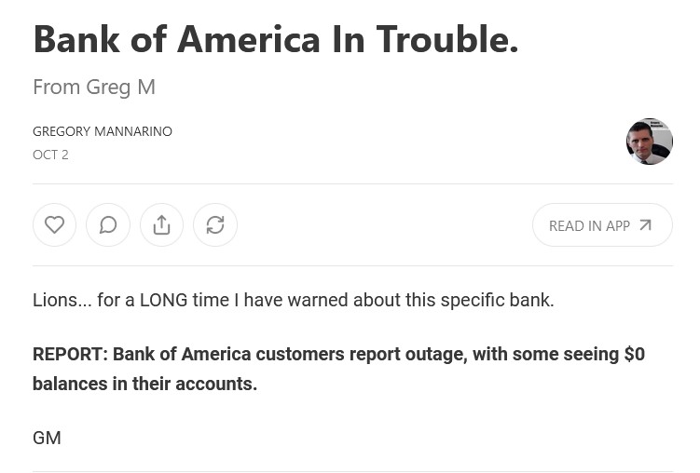Click the capitalized word LONG in the text
The image size is (700, 473).
163,300
